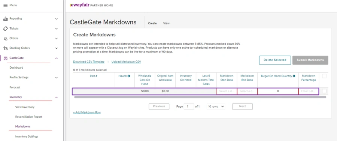Click the Stocking Orders label
The image size is (337, 141).
pos(19,48)
